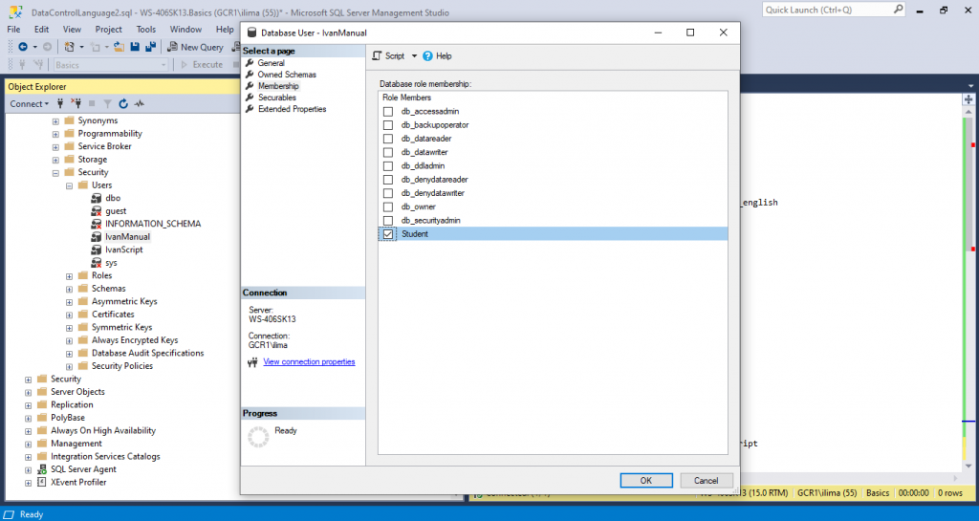Expand the Programmability tree node
Image resolution: width=979 pixels, height=521 pixels.
[x=55, y=134]
